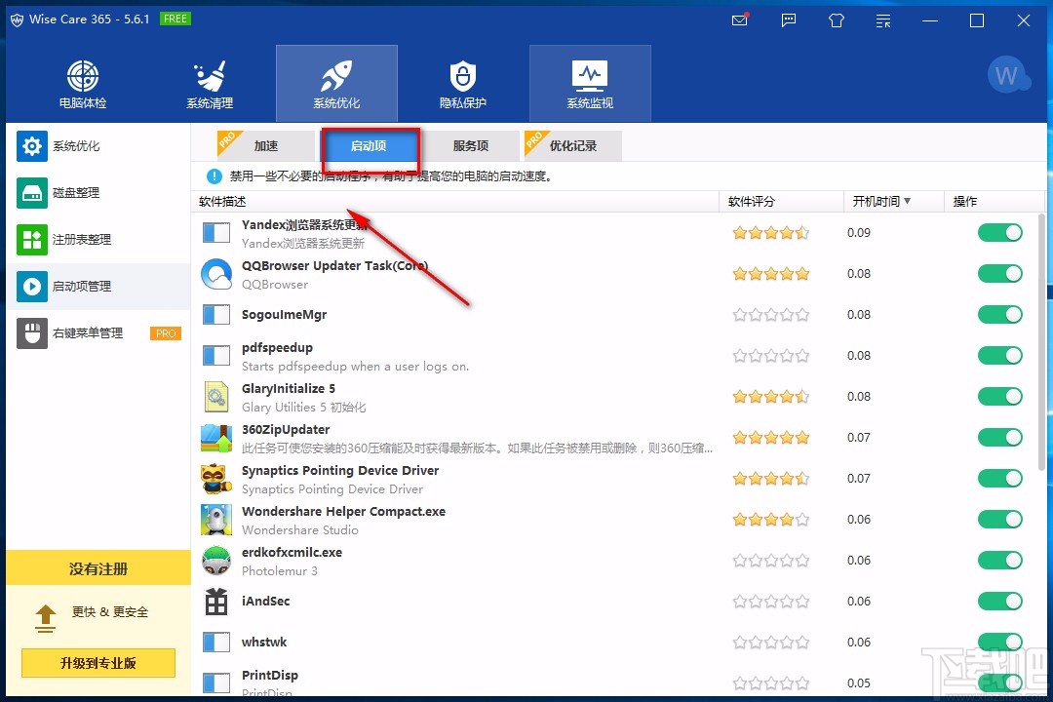The width and height of the screenshot is (1053, 702).
Task: Open the mail feedback icon in title bar
Action: [x=740, y=20]
